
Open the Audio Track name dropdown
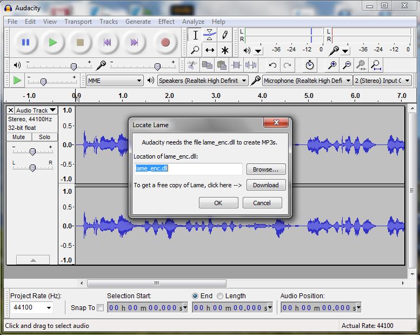36,110
